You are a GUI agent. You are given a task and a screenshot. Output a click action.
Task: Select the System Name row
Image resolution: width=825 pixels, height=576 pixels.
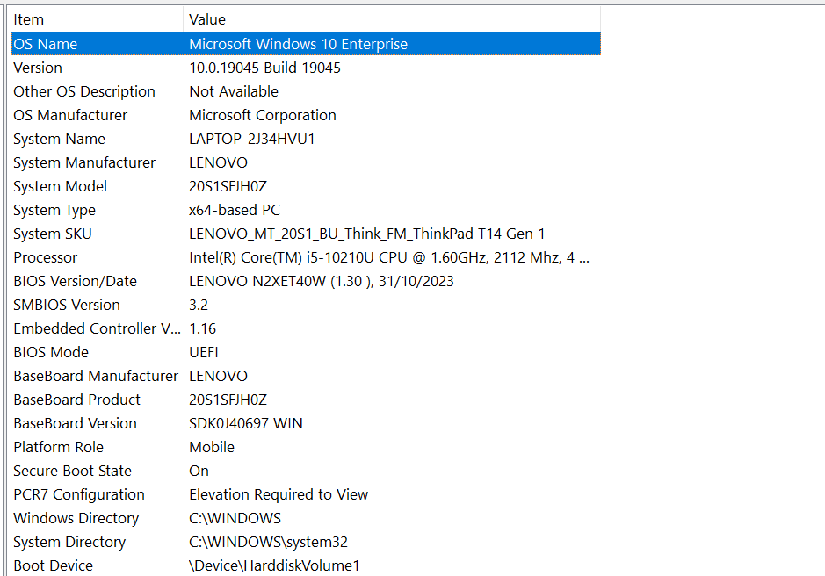(306, 139)
